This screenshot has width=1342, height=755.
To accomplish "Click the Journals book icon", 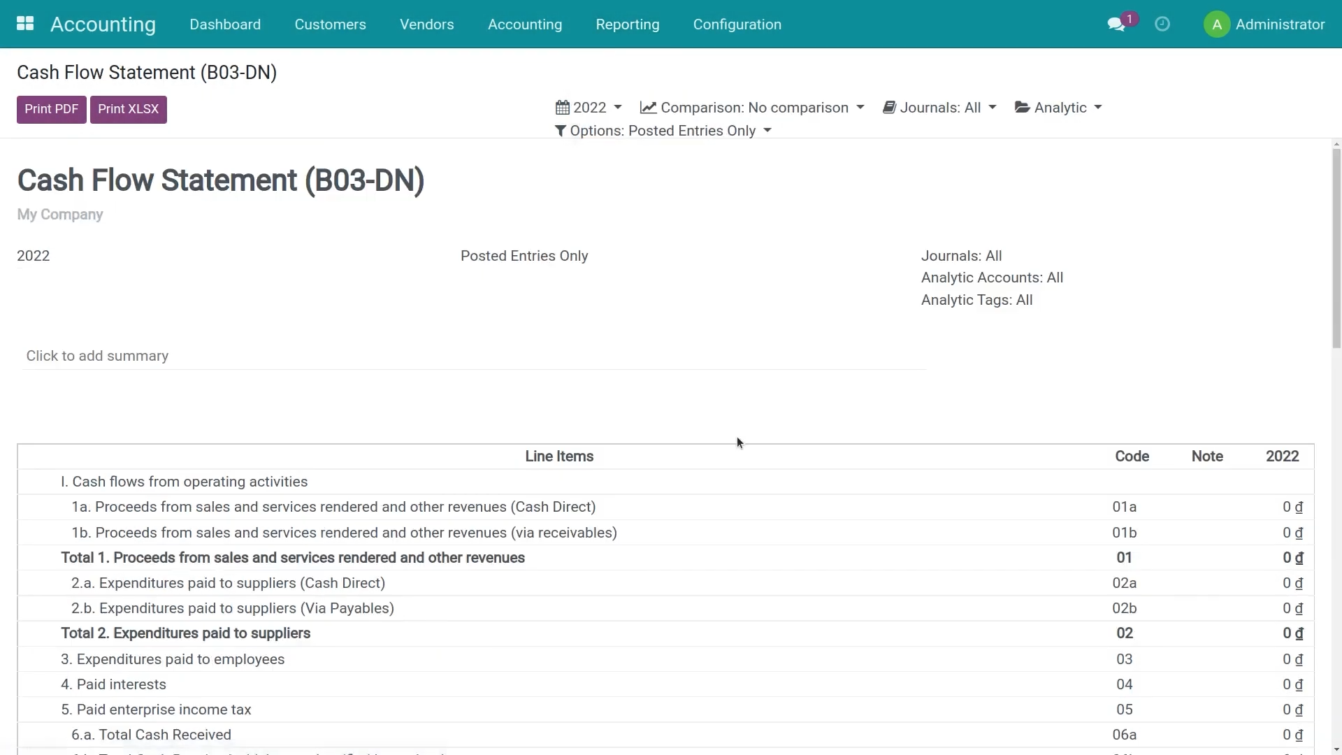I will [x=889, y=108].
